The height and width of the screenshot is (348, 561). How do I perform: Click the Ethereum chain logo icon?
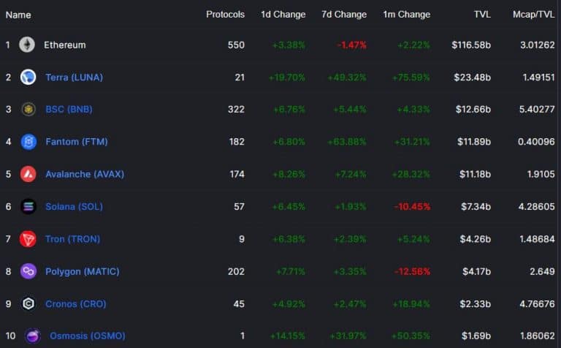click(x=27, y=45)
